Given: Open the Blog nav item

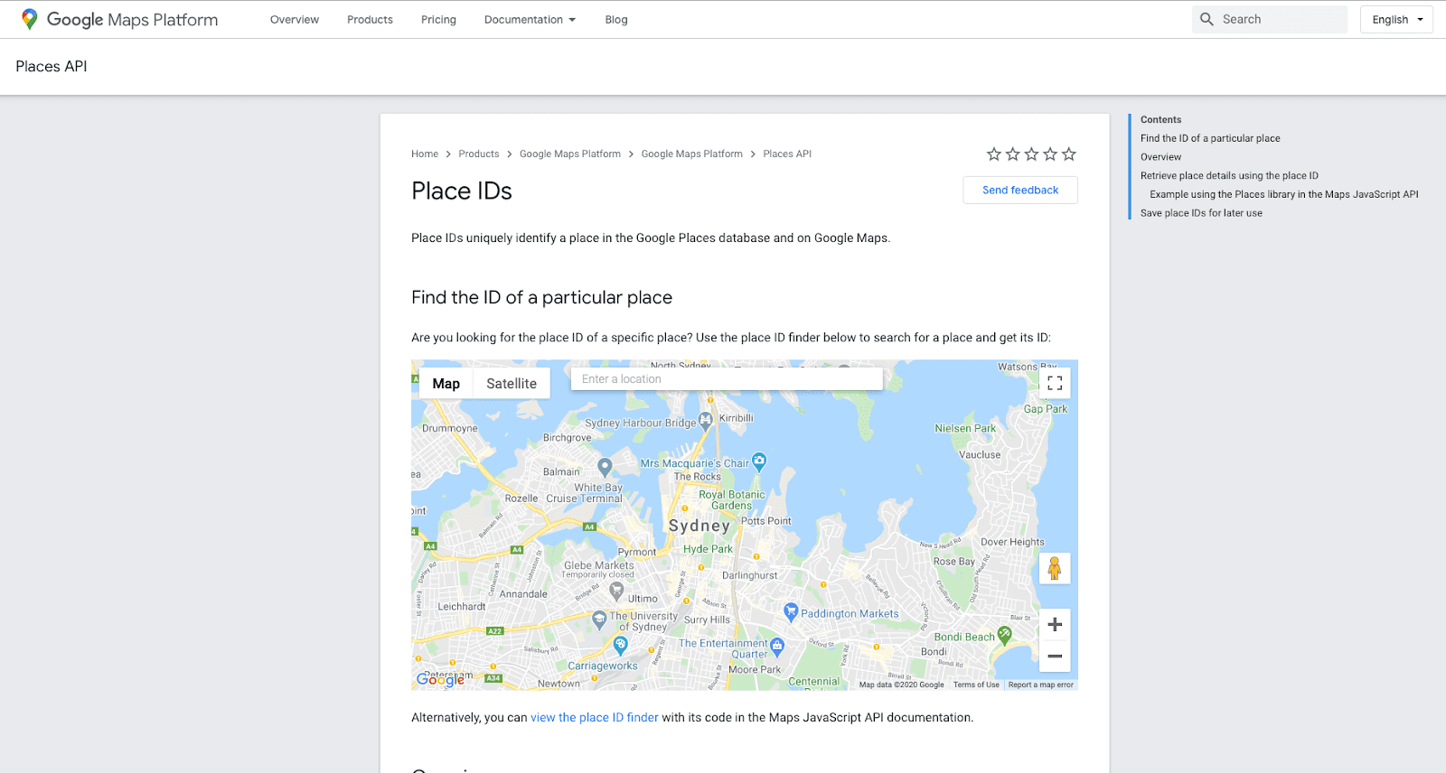Looking at the screenshot, I should tap(616, 19).
